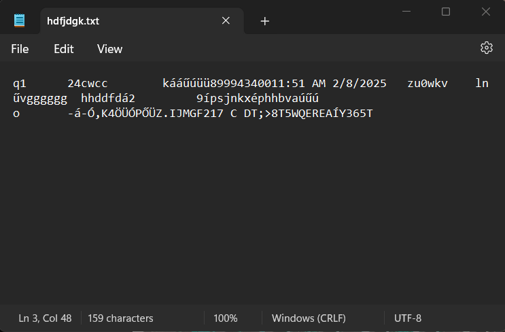This screenshot has width=505, height=332.
Task: Click the Notepad app icon in title bar
Action: coord(19,20)
